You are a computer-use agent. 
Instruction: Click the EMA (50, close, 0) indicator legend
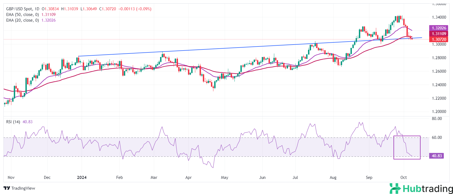point(22,15)
